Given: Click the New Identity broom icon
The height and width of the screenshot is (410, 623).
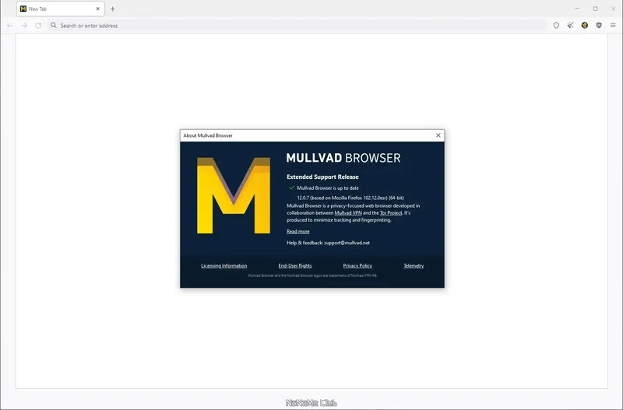Looking at the screenshot, I should click(x=571, y=26).
